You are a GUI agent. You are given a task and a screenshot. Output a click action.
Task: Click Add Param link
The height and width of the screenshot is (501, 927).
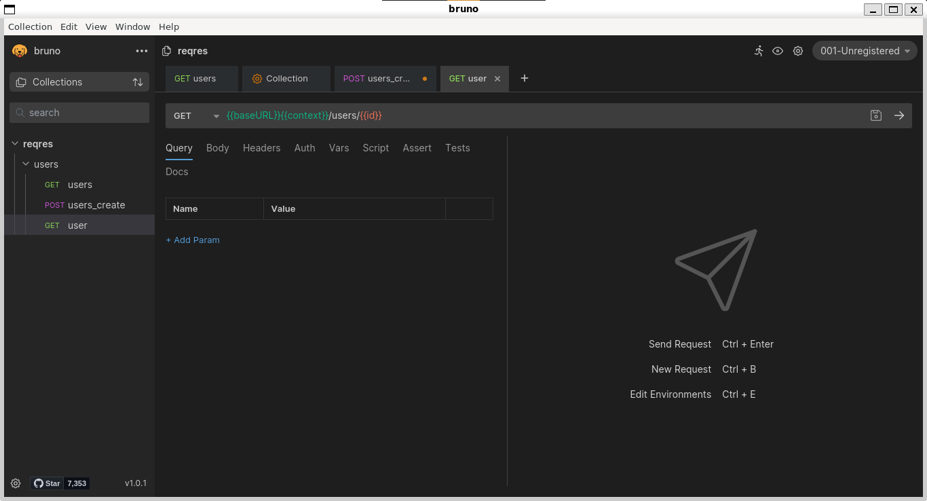pyautogui.click(x=193, y=240)
